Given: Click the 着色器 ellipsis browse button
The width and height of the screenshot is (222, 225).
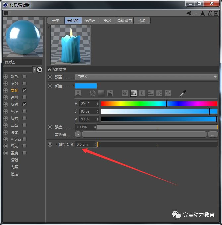Looking at the screenshot, I should [213, 135].
